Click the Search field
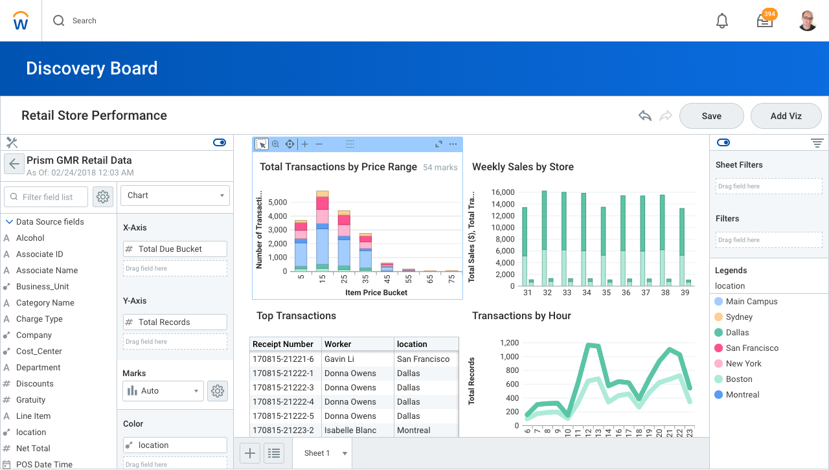 [x=84, y=21]
